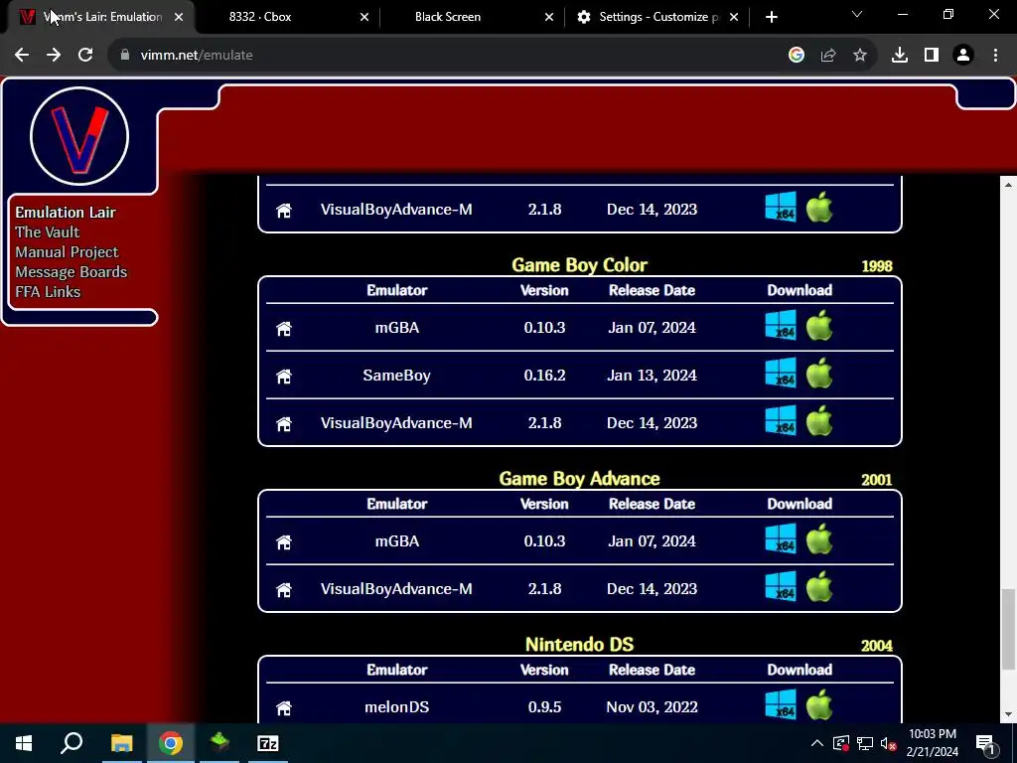This screenshot has width=1017, height=763.
Task: Open taskbar search
Action: click(72, 743)
